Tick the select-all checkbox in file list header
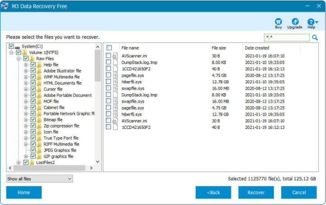This screenshot has width=326, height=205. (109, 48)
